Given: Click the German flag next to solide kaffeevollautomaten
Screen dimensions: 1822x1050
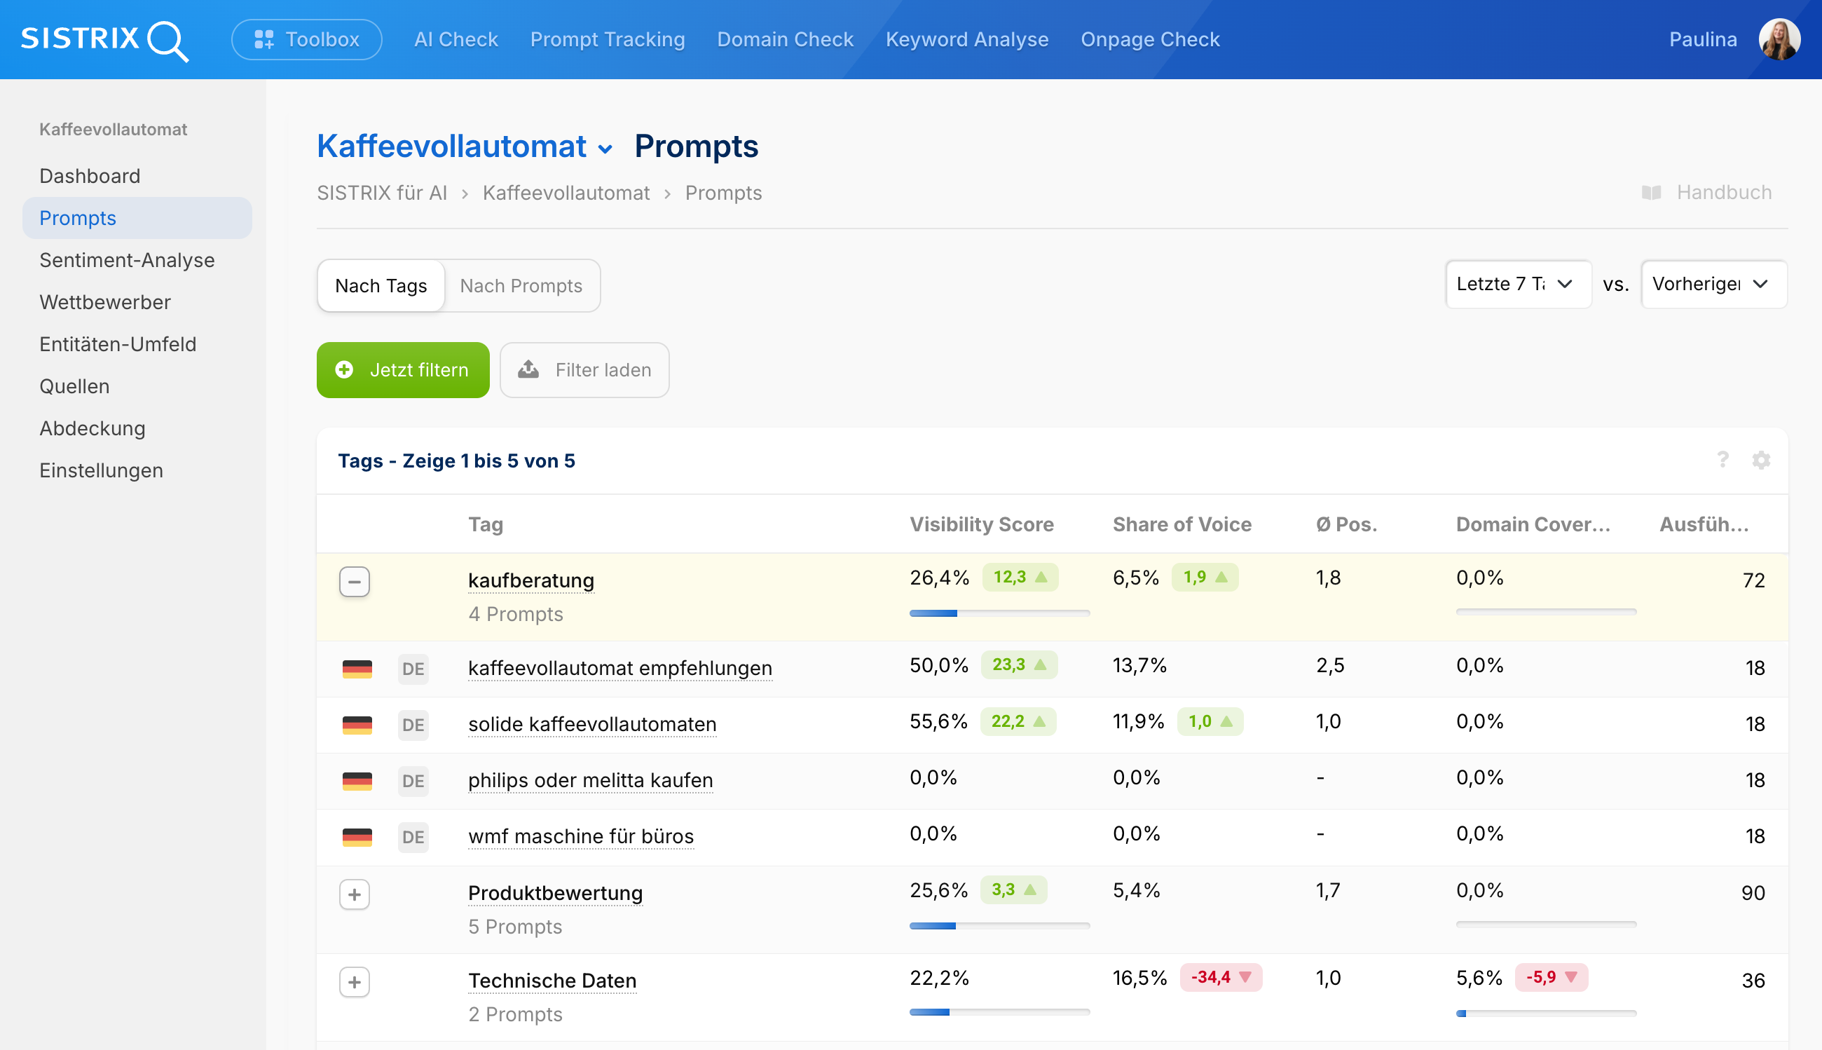Looking at the screenshot, I should coord(357,725).
